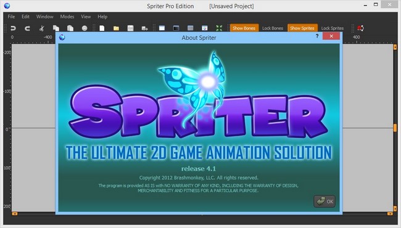Minimize the Spriter Pro Edition window

[365, 5]
